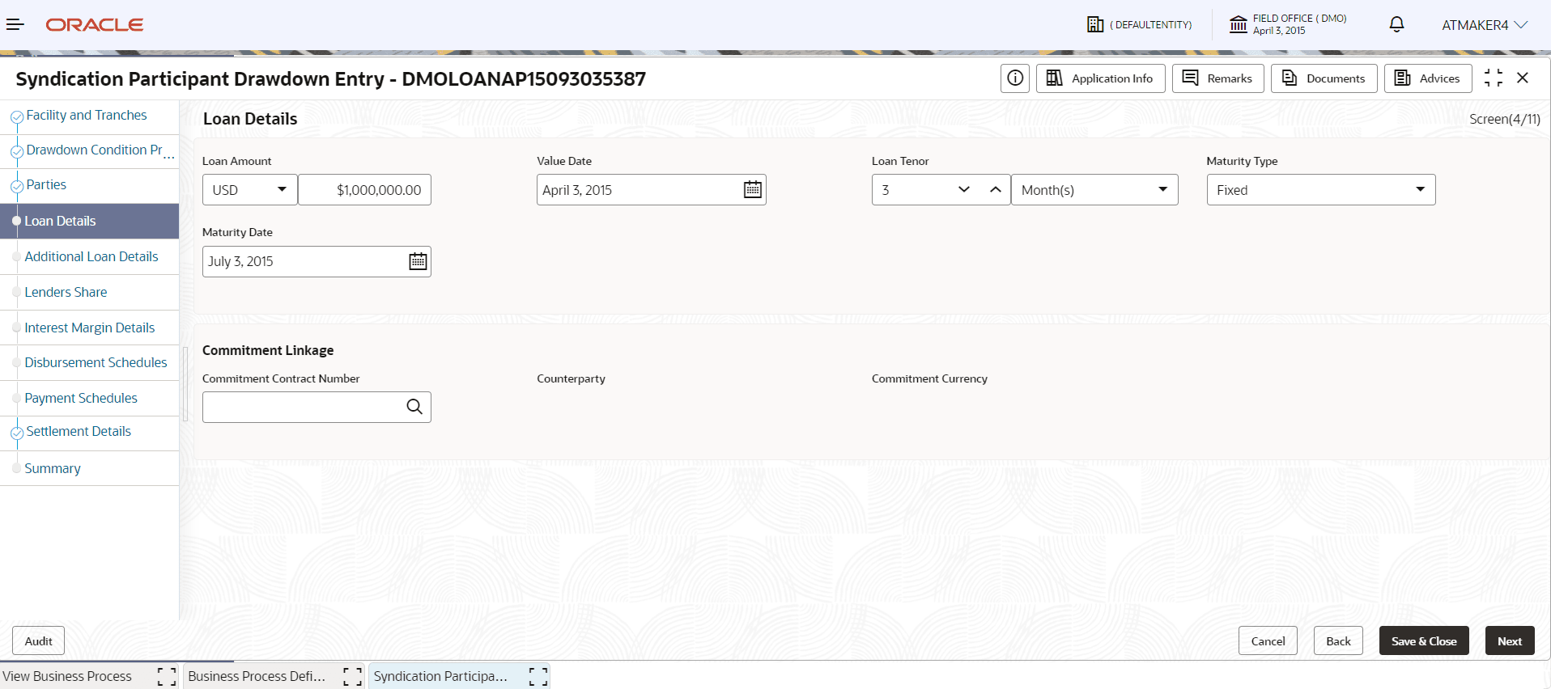Search Commitment Contract Number lookup
1551x689 pixels.
point(414,407)
